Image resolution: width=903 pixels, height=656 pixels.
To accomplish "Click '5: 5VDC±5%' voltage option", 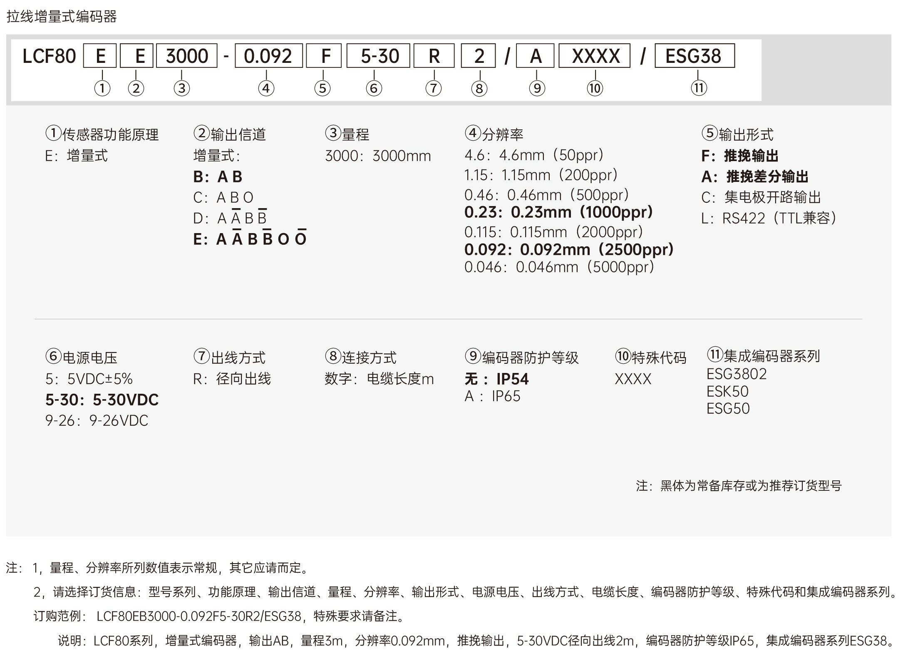I will (x=89, y=379).
